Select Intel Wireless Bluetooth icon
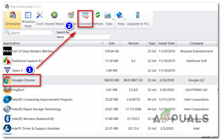Image resolution: width=221 pixels, height=140 pixels. coord(7,119)
